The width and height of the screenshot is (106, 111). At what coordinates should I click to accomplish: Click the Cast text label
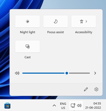coord(28,57)
